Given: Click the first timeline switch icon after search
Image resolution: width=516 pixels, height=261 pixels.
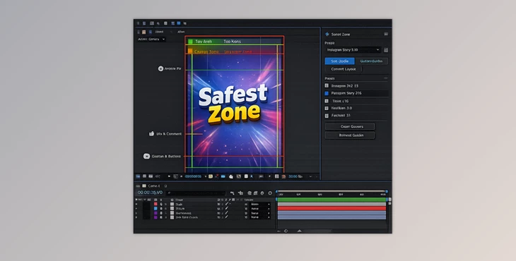Looking at the screenshot, I should (232, 193).
